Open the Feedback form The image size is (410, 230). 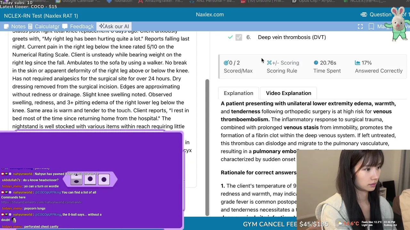point(78,27)
